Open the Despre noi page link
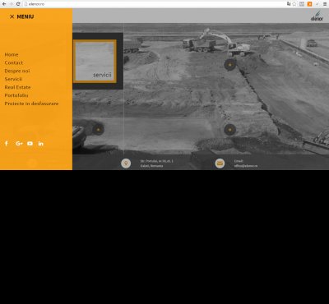This screenshot has width=329, height=304. point(17,71)
